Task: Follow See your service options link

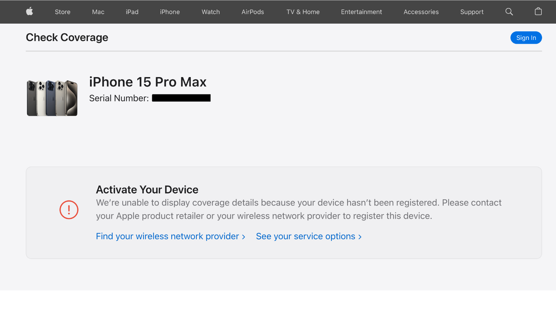Action: pos(309,236)
